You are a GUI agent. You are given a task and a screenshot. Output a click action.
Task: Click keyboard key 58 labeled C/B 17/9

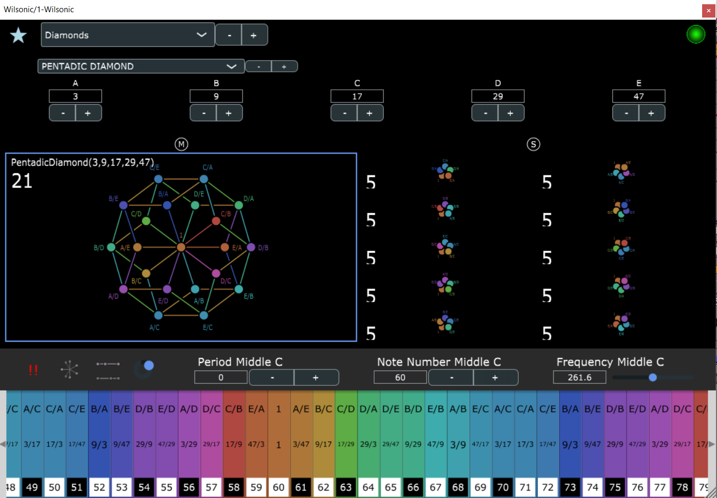pyautogui.click(x=234, y=444)
